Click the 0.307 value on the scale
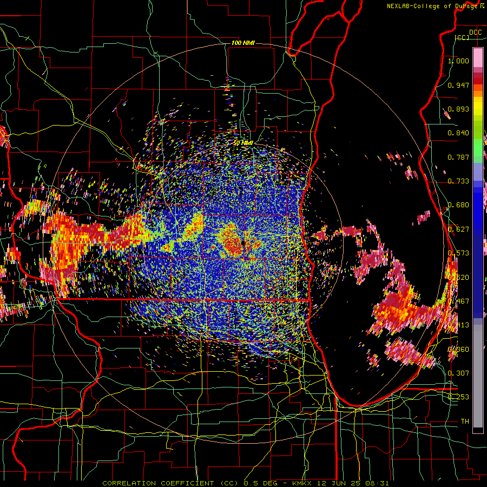This screenshot has width=487, height=487. tap(458, 373)
